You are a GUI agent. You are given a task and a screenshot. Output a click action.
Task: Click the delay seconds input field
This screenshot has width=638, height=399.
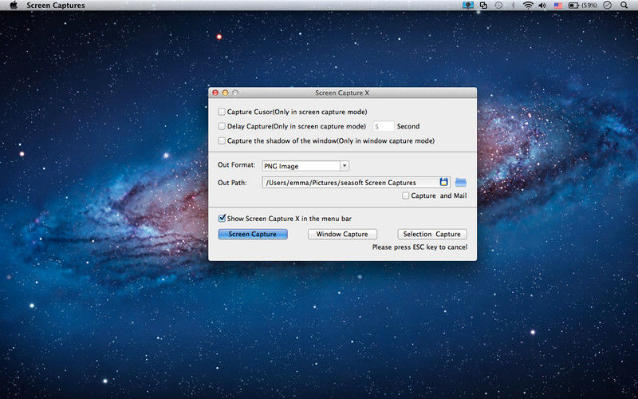click(384, 127)
